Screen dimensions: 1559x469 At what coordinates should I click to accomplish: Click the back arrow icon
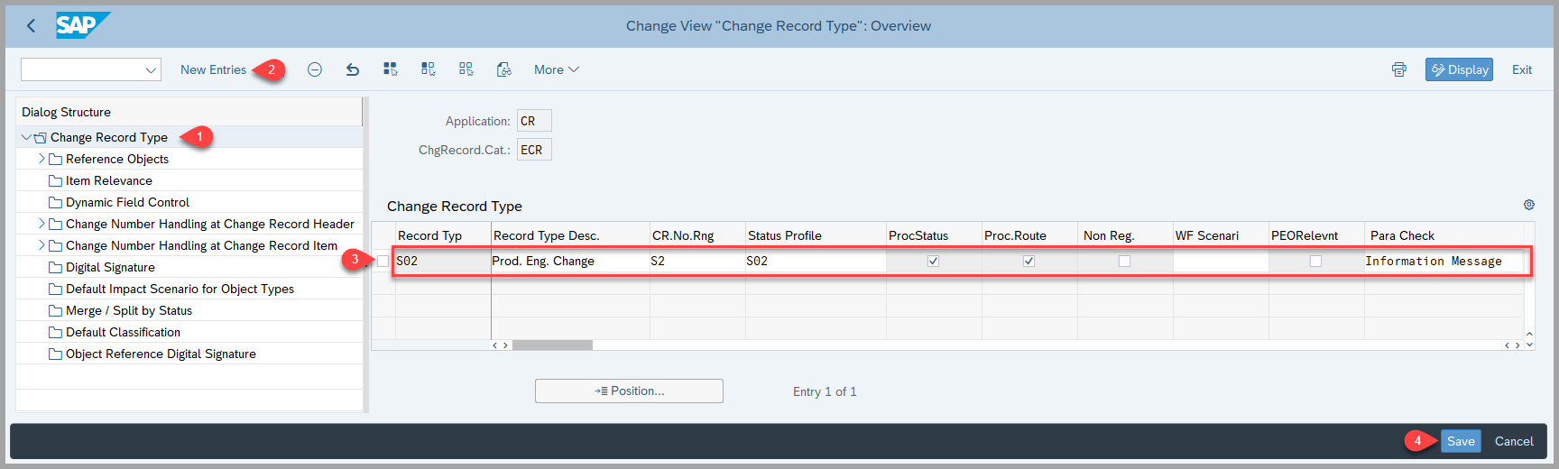coord(32,26)
